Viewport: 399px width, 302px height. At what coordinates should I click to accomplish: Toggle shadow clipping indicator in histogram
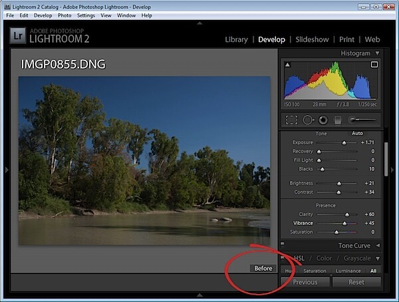287,65
